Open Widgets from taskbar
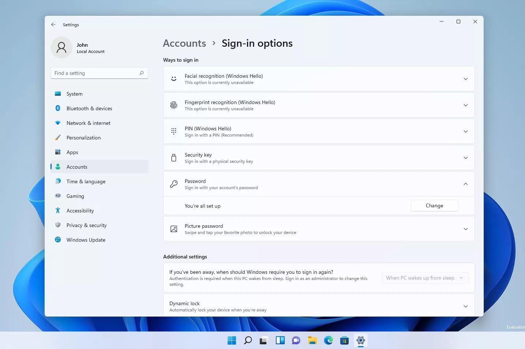This screenshot has width=525, height=349. pyautogui.click(x=280, y=340)
